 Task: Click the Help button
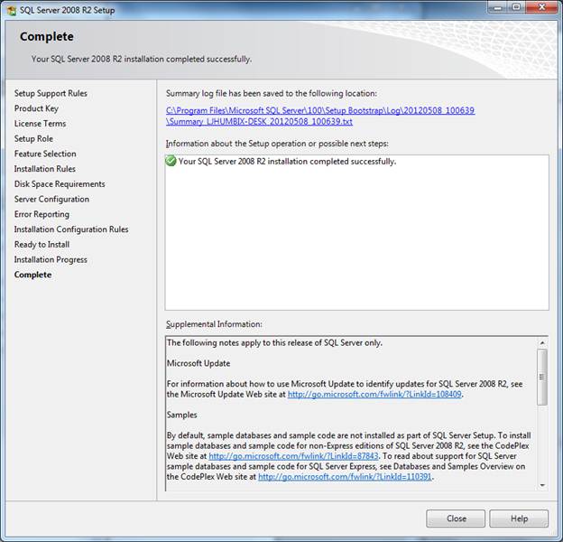coord(519,519)
